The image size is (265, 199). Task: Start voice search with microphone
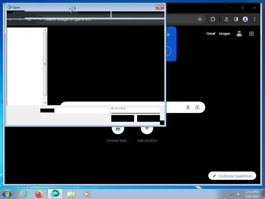(188, 107)
